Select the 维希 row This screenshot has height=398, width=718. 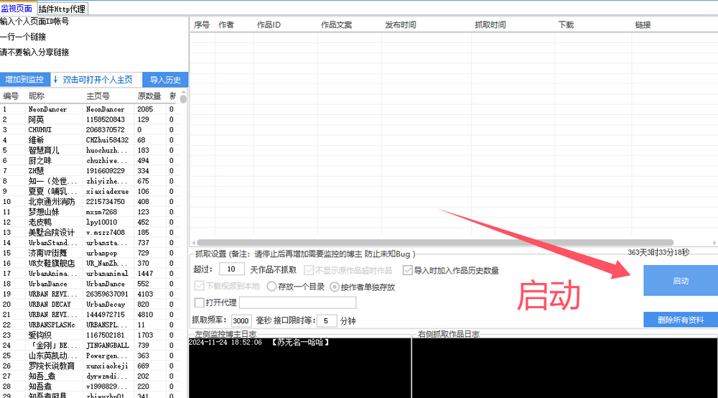pos(90,140)
